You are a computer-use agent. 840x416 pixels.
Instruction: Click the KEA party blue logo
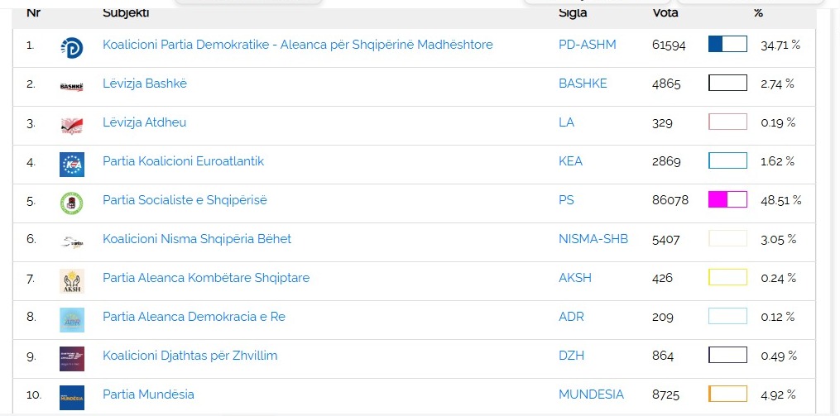(72, 164)
